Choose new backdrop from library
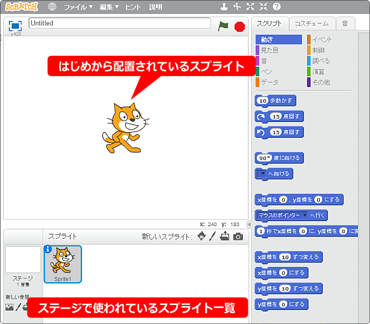 click(9, 307)
